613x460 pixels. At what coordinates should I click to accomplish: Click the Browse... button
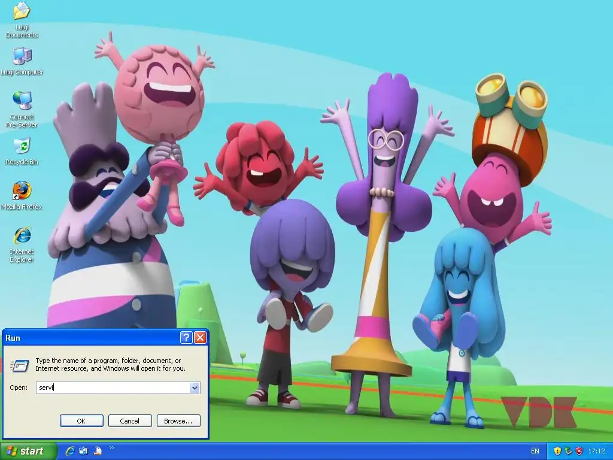178,421
